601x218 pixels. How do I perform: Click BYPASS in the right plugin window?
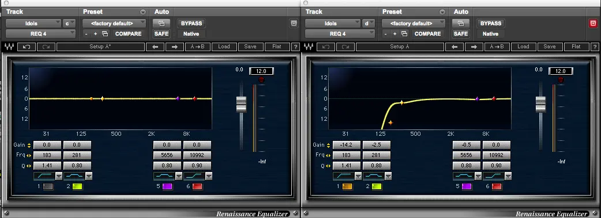[x=491, y=24]
